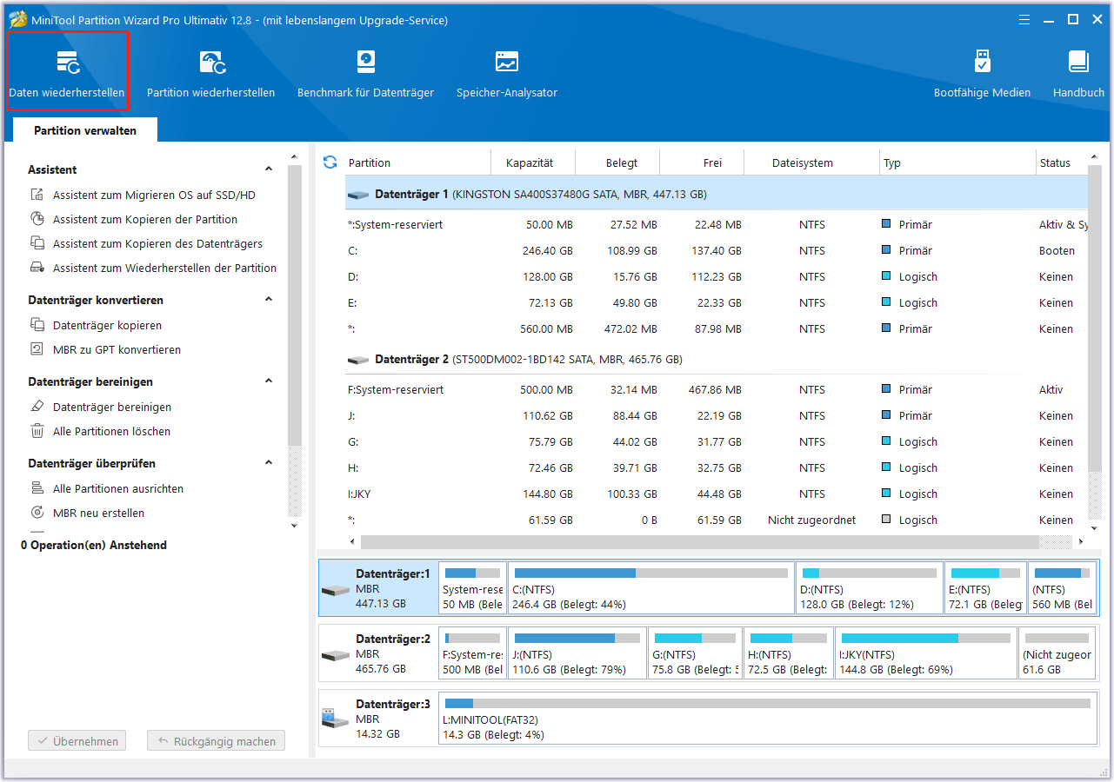
Task: Click Datenträger 2 disk icon in list
Action: 358,360
